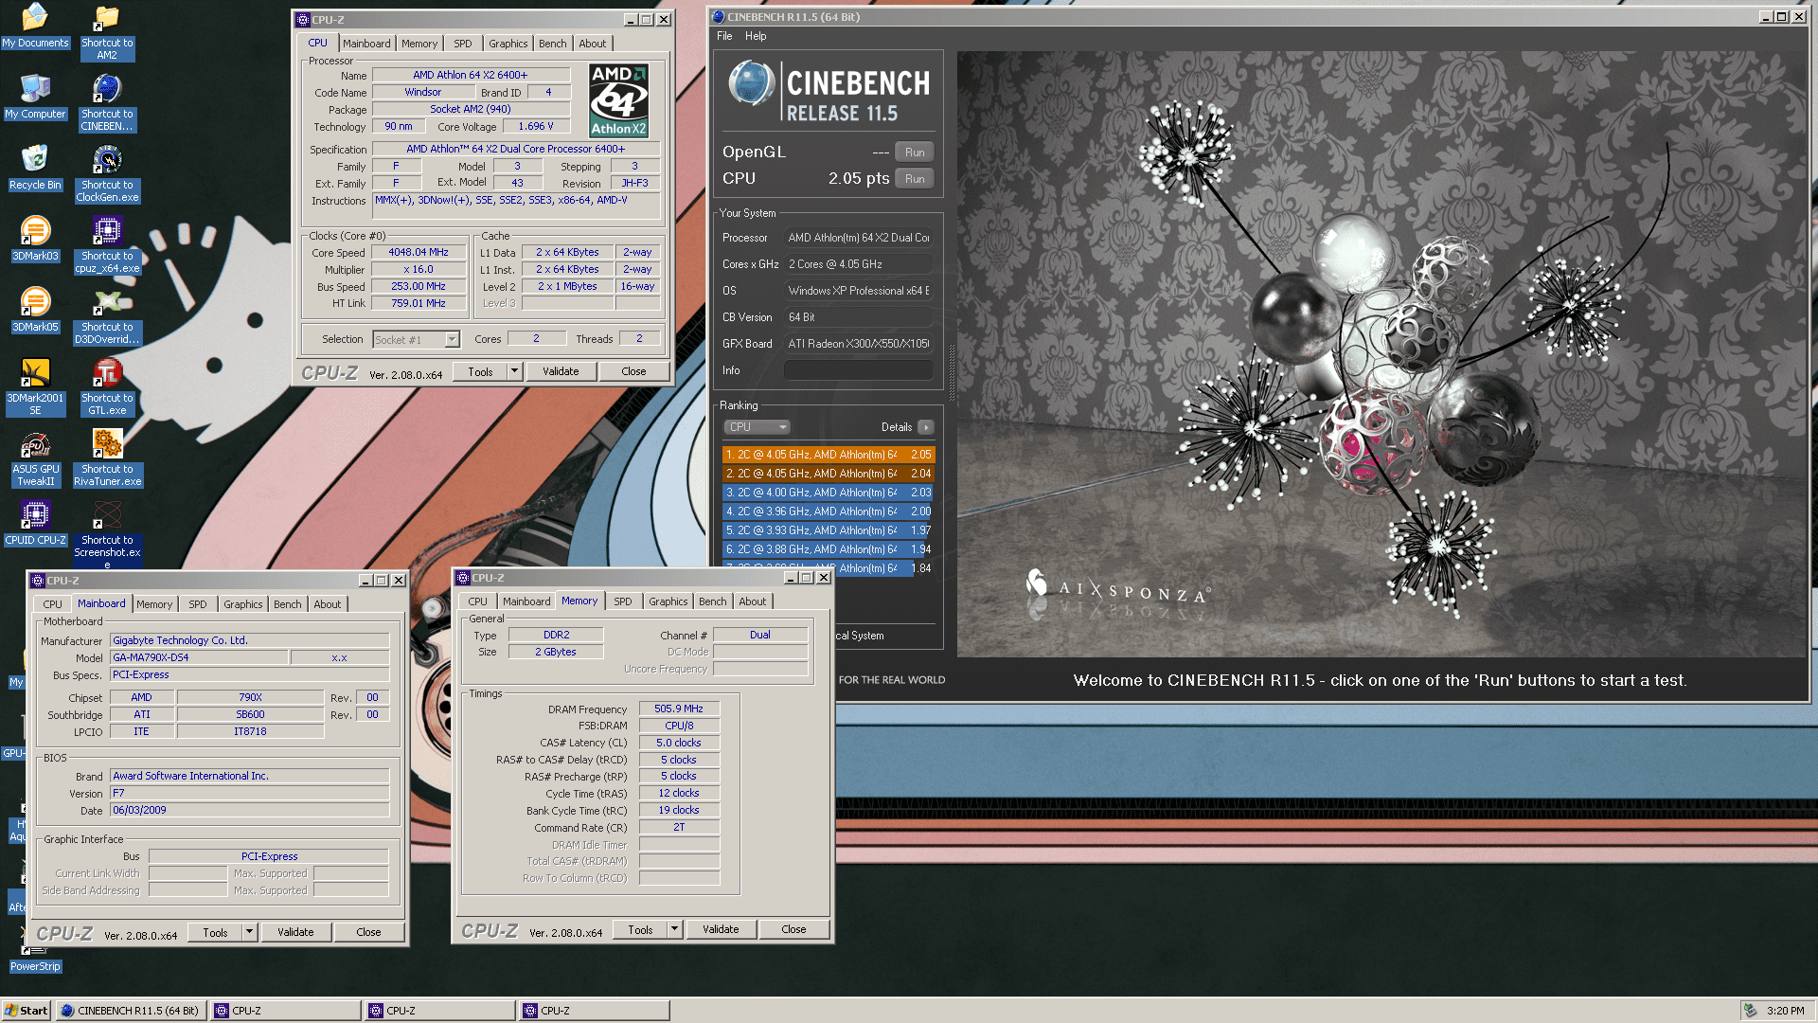The width and height of the screenshot is (1818, 1023).
Task: Open the 3DMark03 desktop icon
Action: [35, 231]
